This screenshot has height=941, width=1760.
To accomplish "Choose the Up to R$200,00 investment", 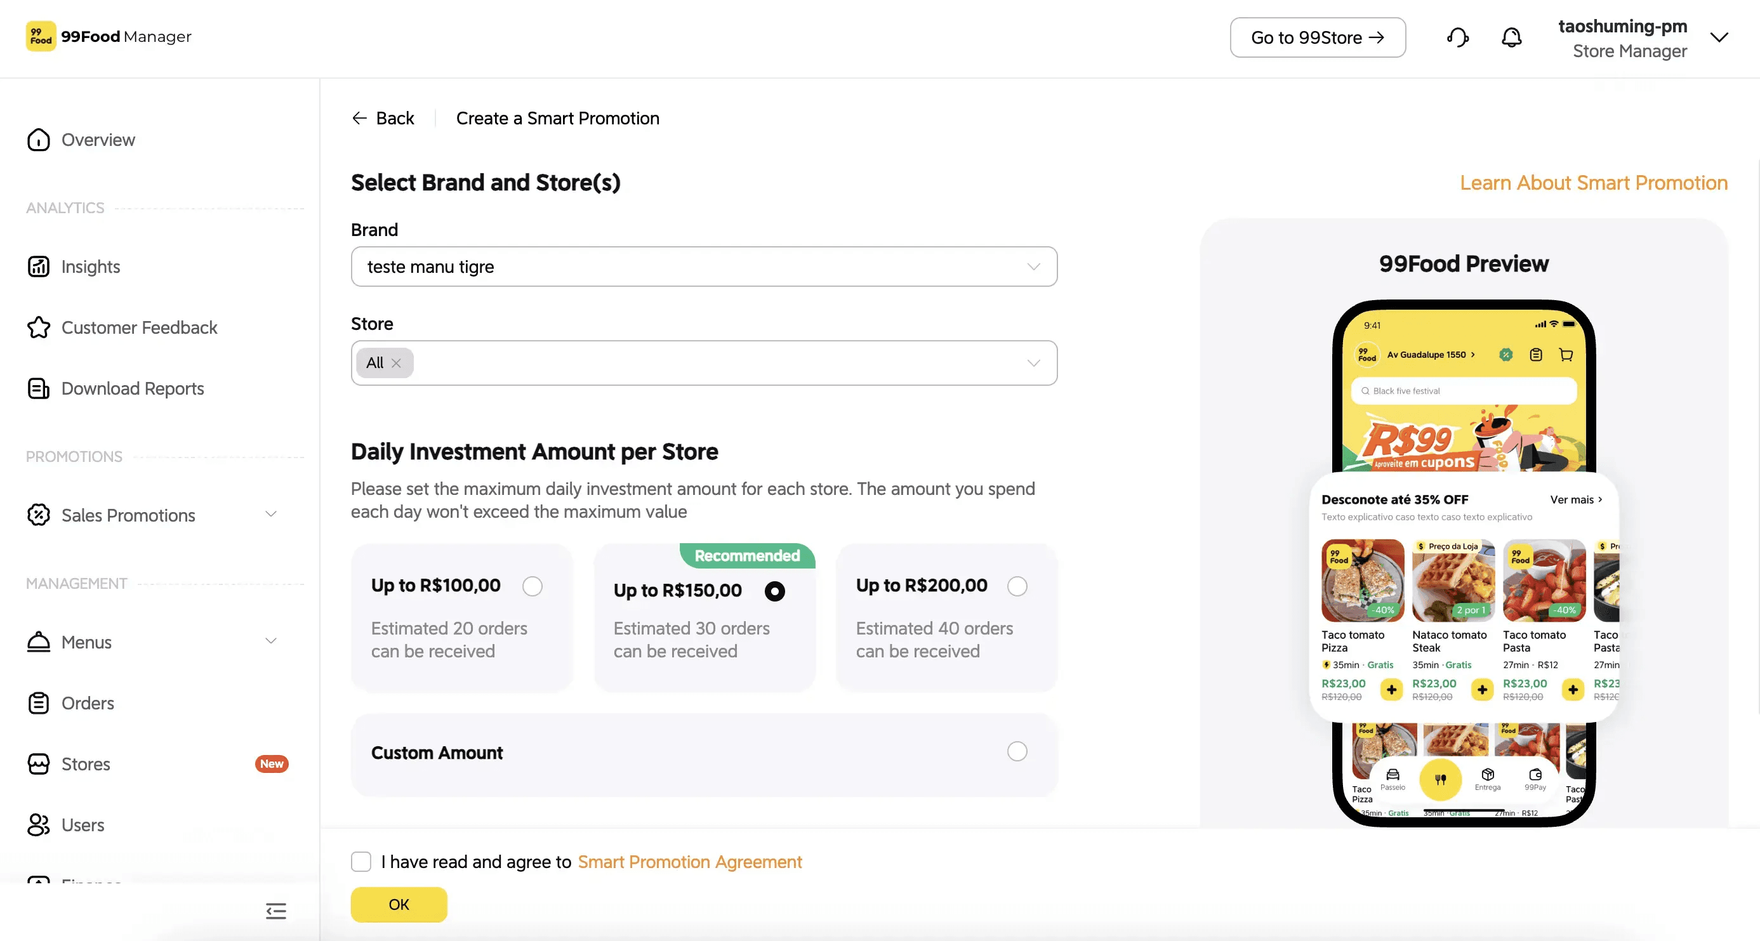I will click(1017, 586).
